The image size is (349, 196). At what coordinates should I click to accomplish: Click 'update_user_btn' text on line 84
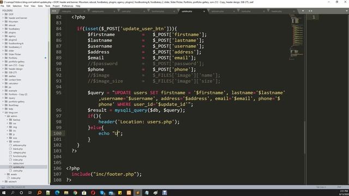click(x=143, y=29)
